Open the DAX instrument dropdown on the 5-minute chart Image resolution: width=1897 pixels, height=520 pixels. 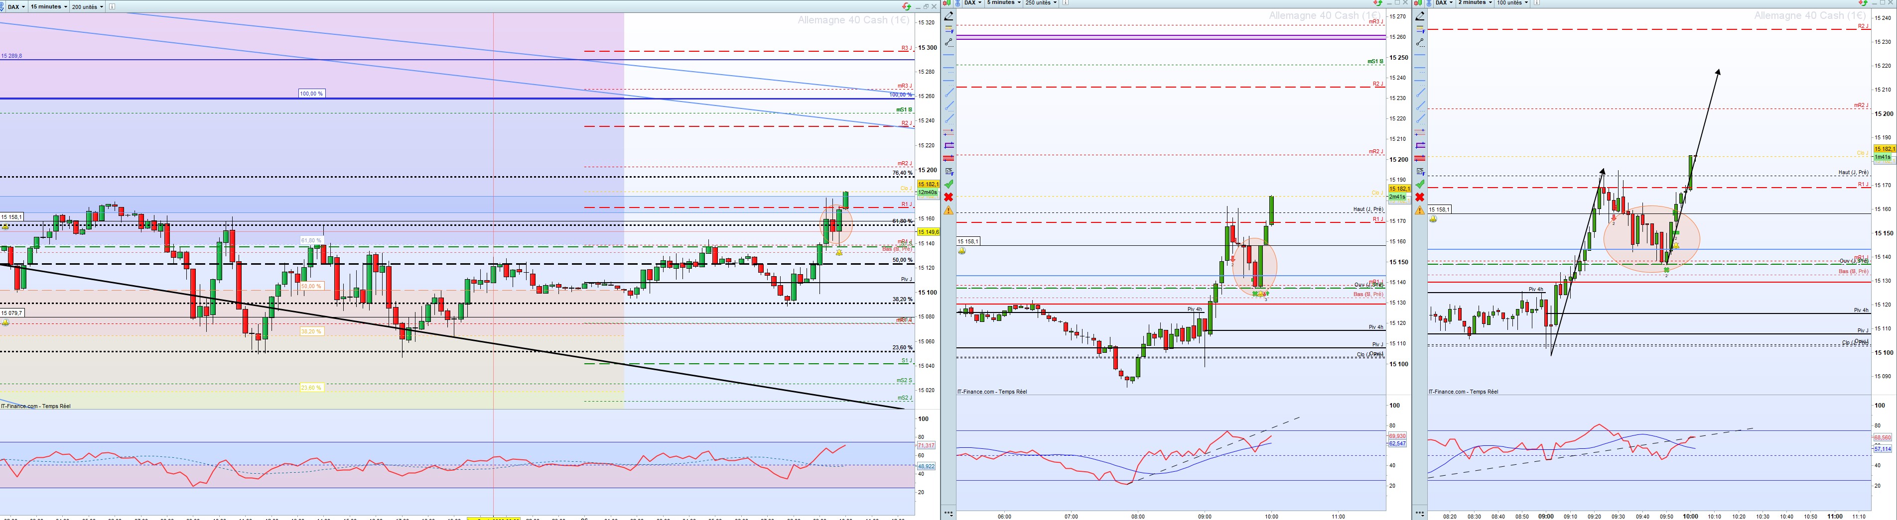(x=973, y=2)
